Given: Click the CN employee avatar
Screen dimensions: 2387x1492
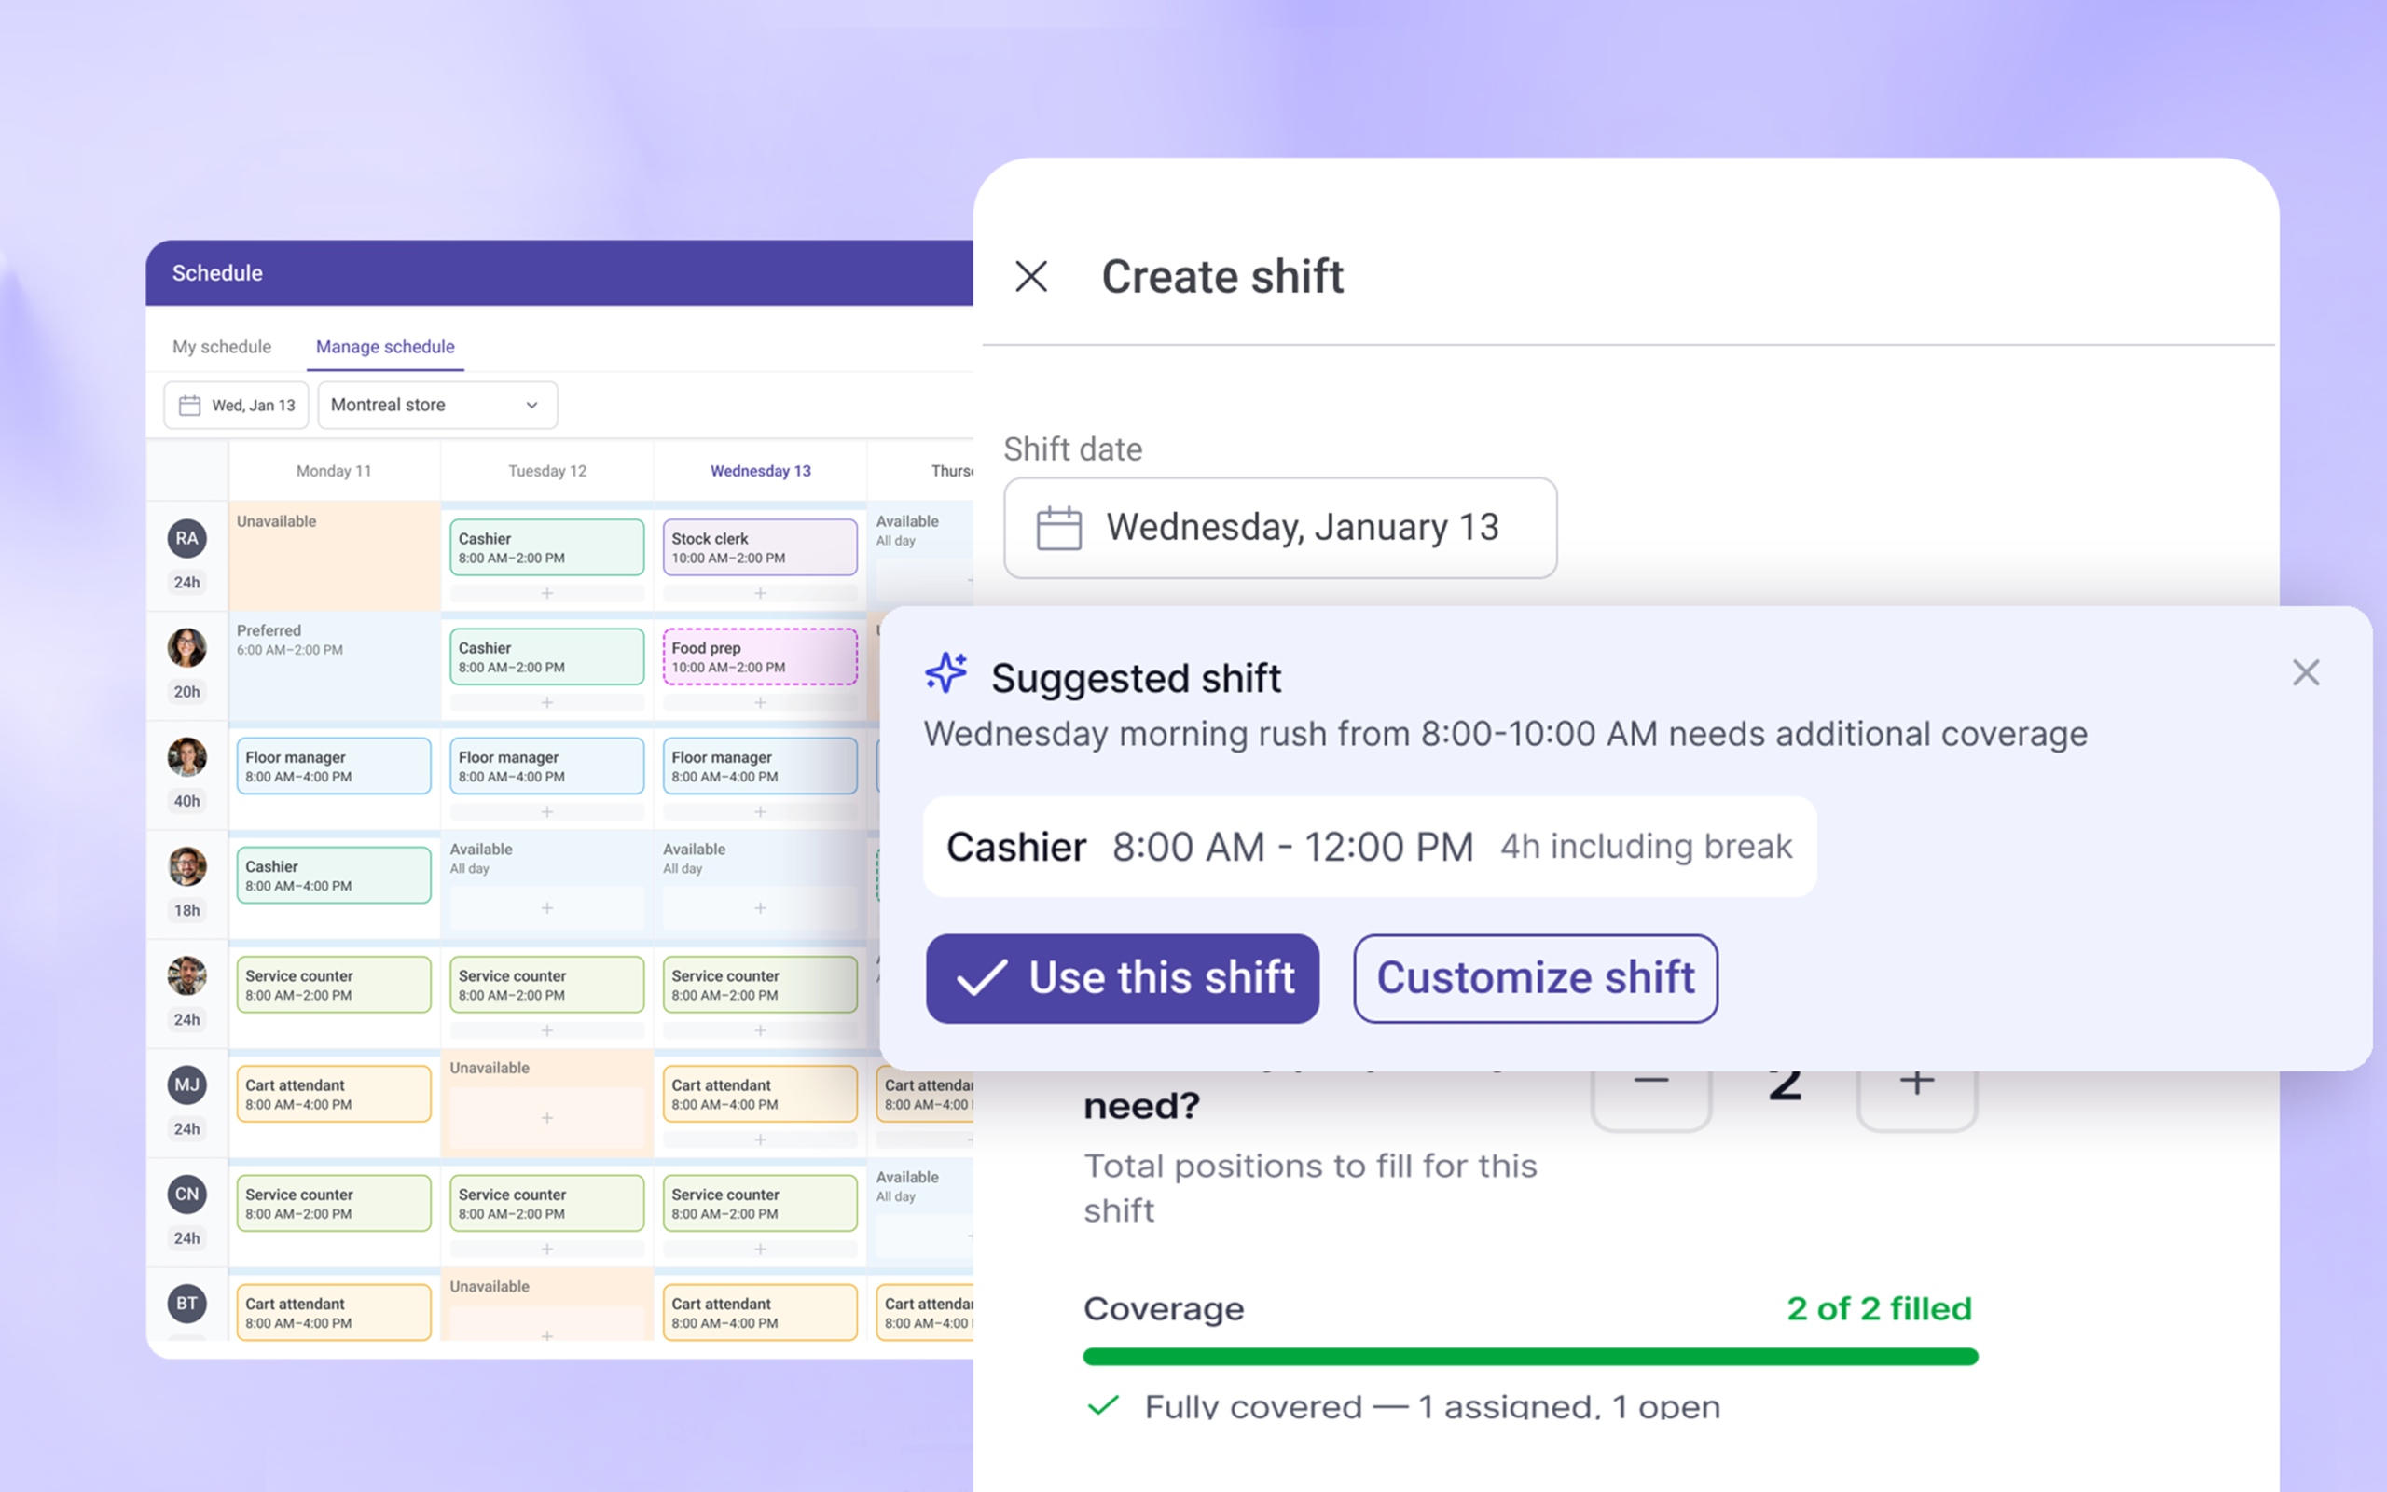Looking at the screenshot, I should point(186,1194).
